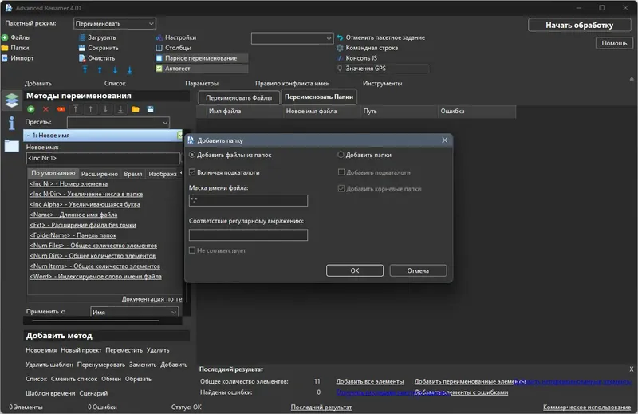The image size is (638, 414).
Task: Click the green add method icon
Action: point(31,109)
